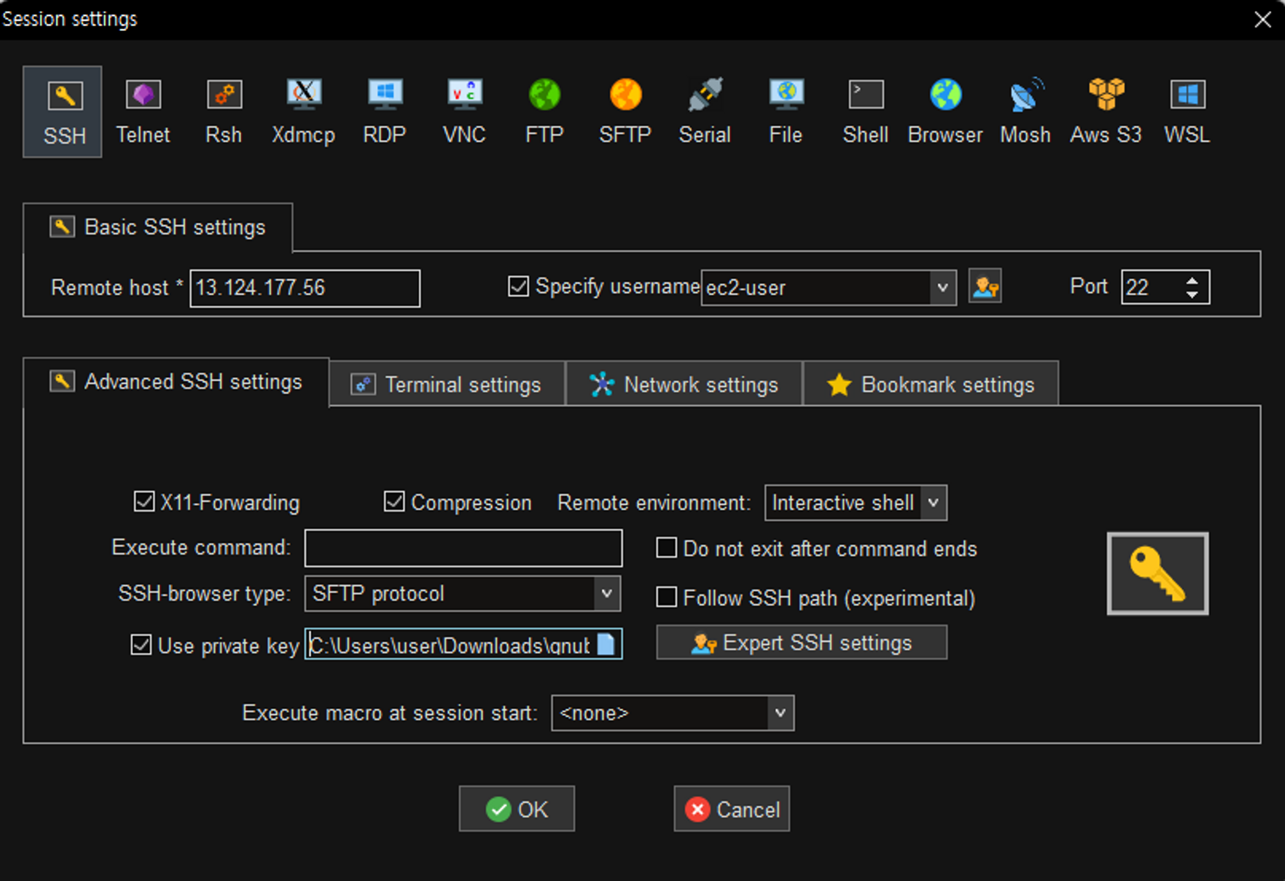Choose the Mosh session icon

point(1025,111)
